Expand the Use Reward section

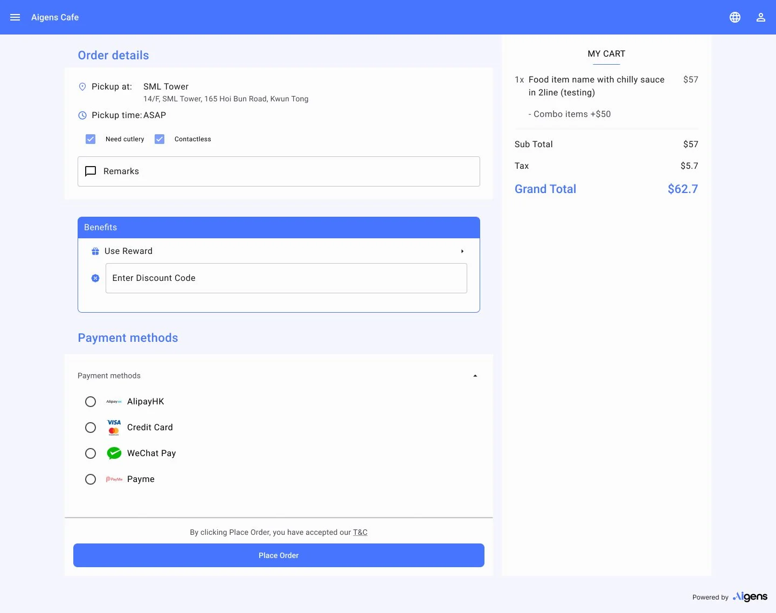pos(462,251)
